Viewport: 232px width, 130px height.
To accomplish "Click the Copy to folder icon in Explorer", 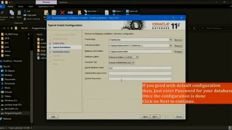I will [x=54, y=12].
